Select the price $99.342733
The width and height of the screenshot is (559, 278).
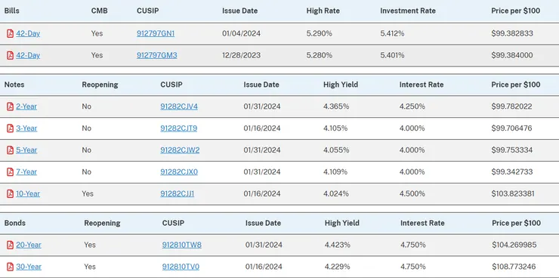tap(512, 171)
